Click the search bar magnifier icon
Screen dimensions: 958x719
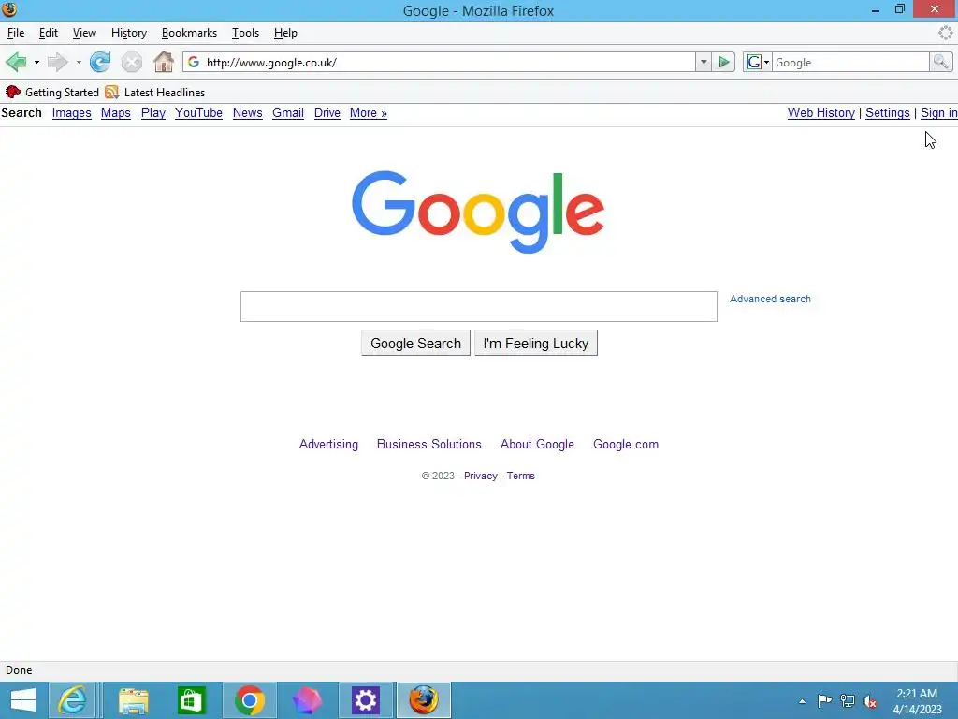[941, 62]
